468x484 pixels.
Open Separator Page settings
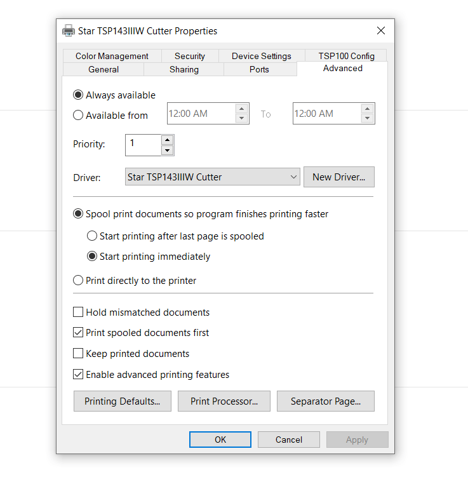pyautogui.click(x=326, y=401)
